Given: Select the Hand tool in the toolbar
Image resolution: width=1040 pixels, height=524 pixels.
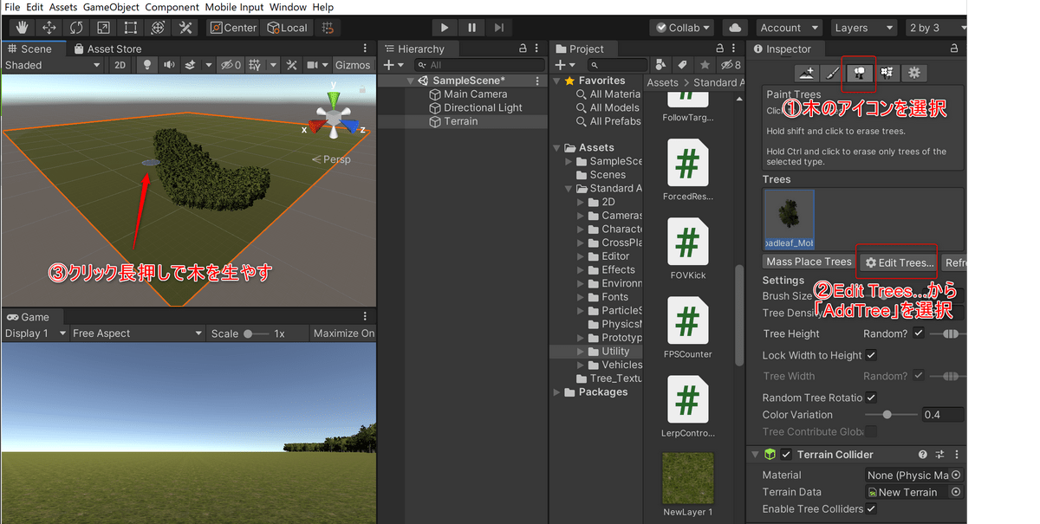Looking at the screenshot, I should [23, 28].
